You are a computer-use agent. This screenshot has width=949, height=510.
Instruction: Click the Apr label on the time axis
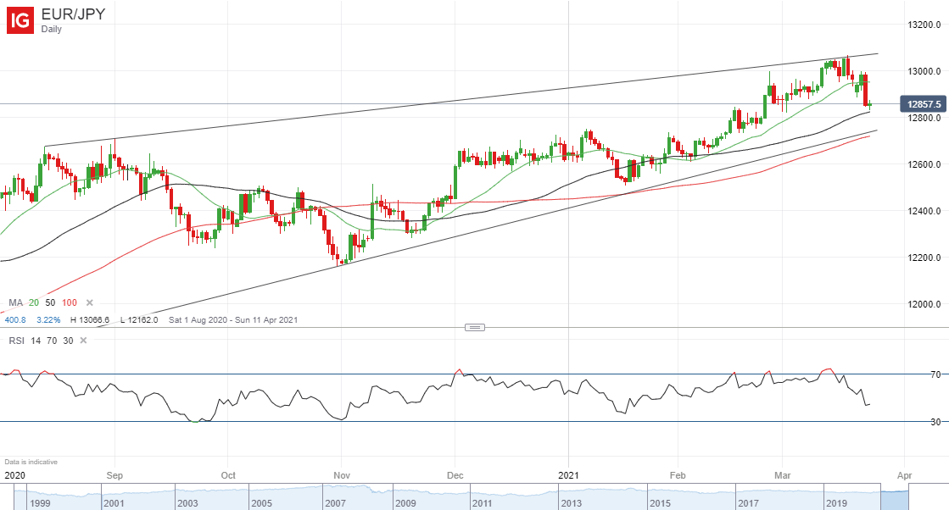coord(904,475)
